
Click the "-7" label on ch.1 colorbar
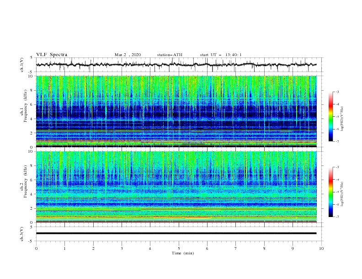click(337, 142)
